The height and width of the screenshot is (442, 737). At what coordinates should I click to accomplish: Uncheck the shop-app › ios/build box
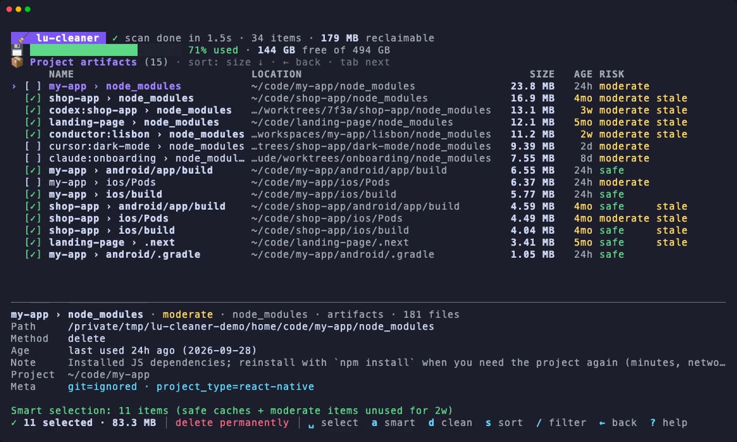33,230
